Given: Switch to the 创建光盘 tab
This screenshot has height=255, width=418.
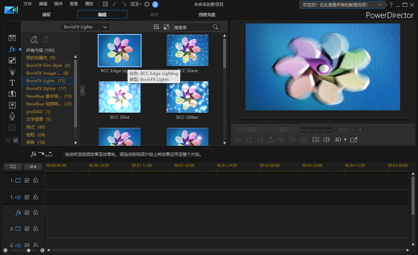Looking at the screenshot, I should click(x=207, y=15).
